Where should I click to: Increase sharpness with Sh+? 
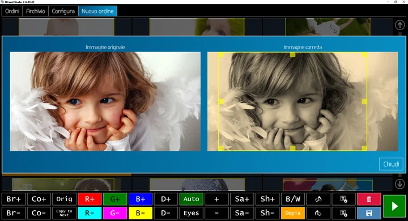pos(267,199)
